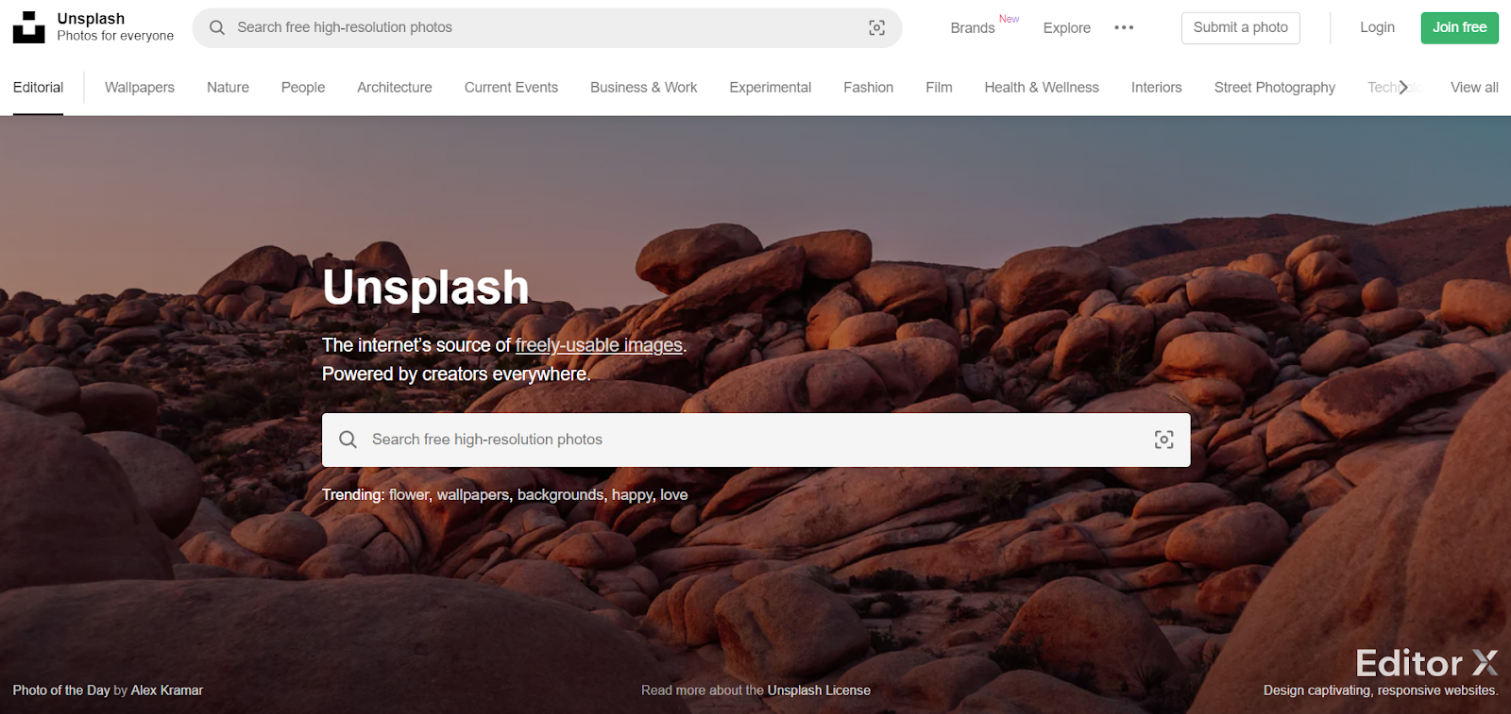Open the Film topic
This screenshot has height=714, width=1511.
coord(939,87)
